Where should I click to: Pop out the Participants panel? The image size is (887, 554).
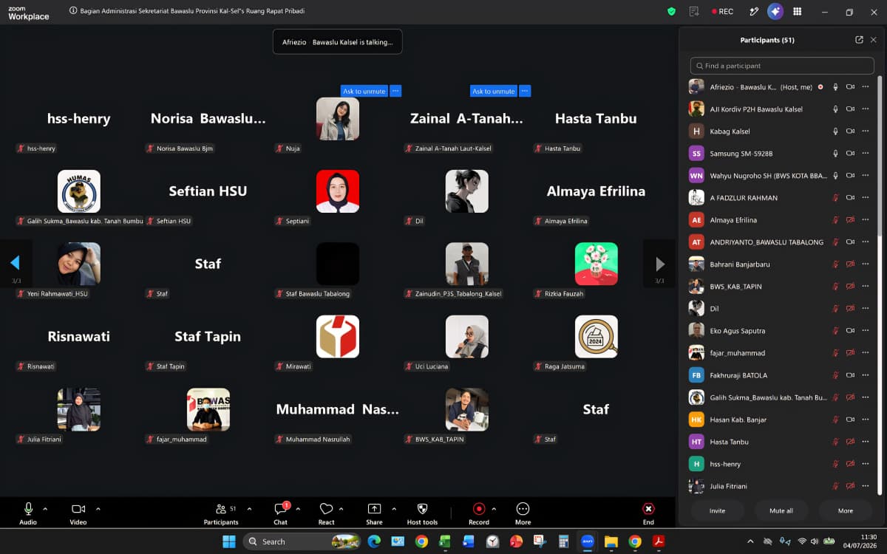click(859, 40)
